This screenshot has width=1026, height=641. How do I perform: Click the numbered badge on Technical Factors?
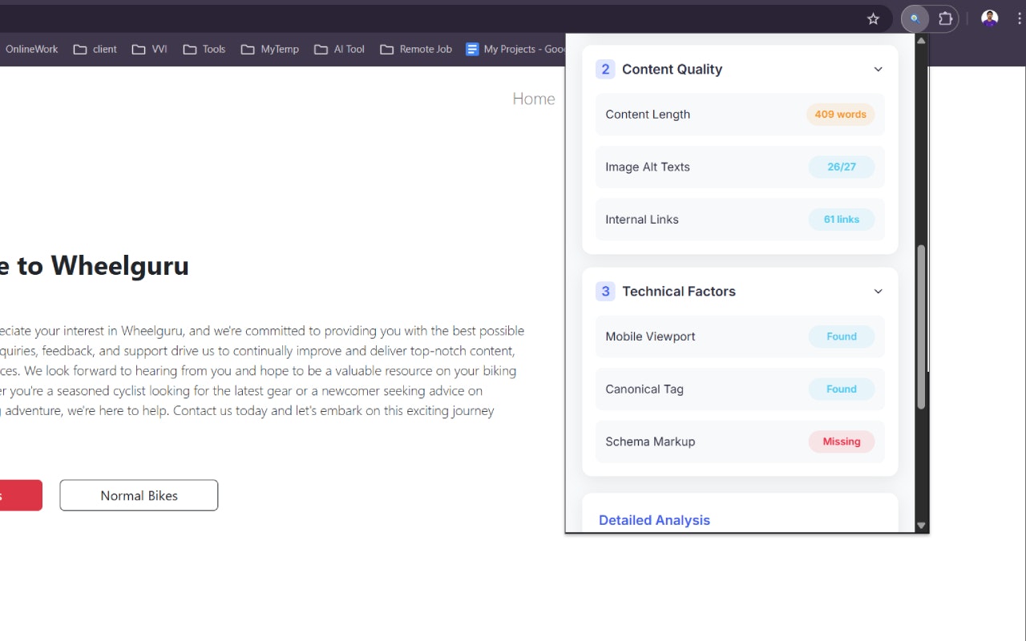605,292
